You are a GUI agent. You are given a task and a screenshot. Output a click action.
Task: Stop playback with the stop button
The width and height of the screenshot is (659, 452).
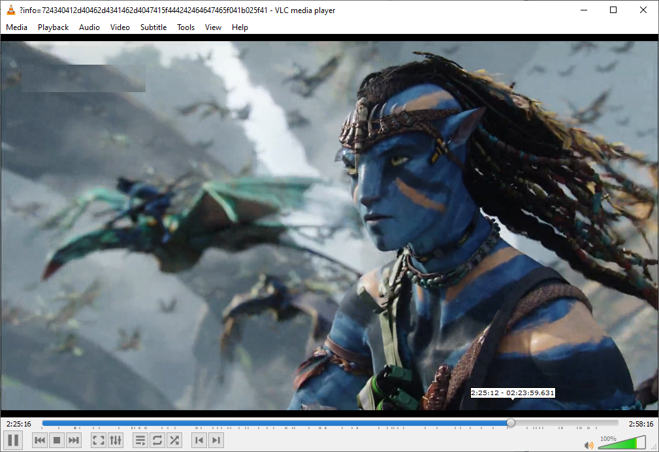(x=57, y=440)
